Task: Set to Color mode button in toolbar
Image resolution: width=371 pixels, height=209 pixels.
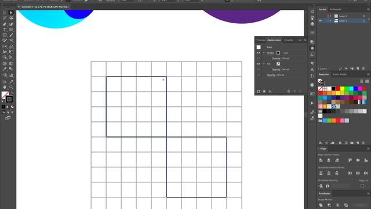Action: (x=3, y=107)
